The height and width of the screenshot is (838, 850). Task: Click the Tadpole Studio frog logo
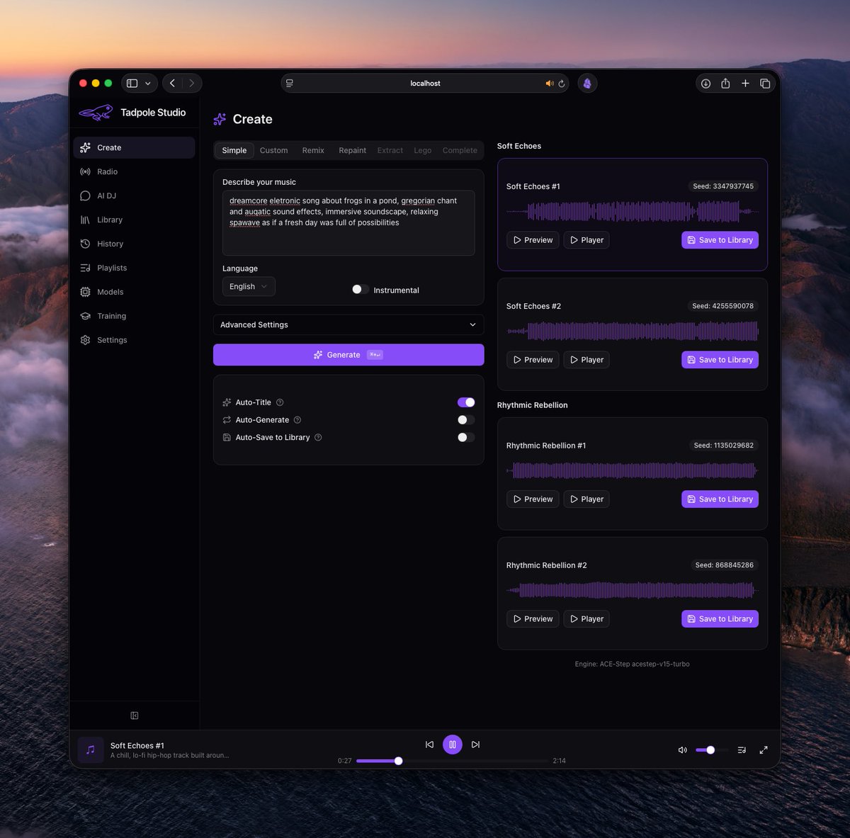tap(96, 113)
